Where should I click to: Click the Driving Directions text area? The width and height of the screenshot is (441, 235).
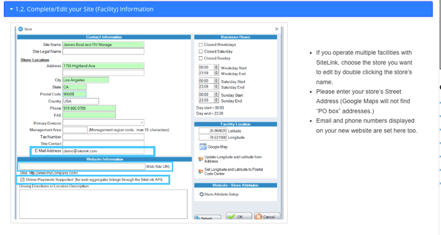(x=103, y=204)
